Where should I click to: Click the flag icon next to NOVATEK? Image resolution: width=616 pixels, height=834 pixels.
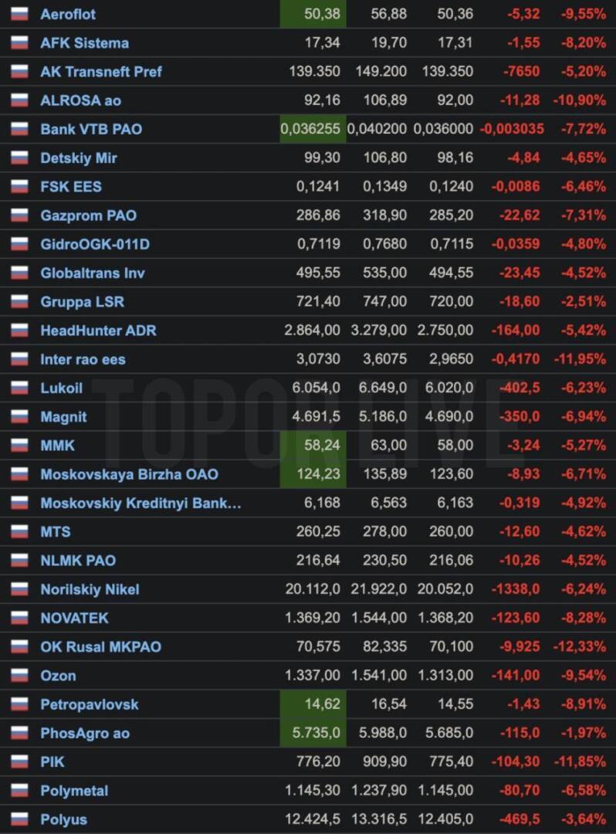19,618
